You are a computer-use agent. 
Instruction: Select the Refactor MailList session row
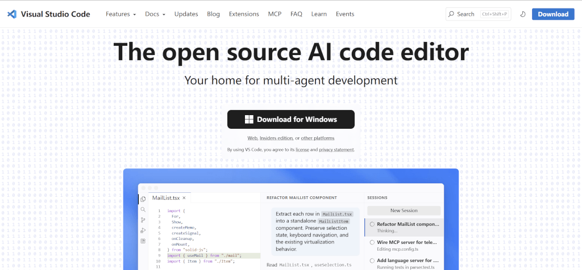tap(404, 227)
